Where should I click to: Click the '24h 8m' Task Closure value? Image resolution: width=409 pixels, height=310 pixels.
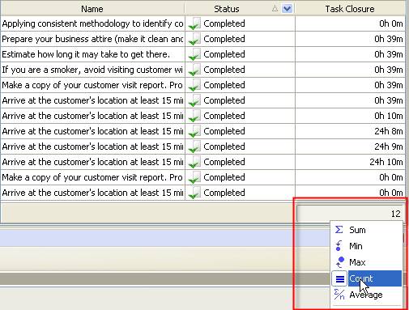pyautogui.click(x=389, y=131)
